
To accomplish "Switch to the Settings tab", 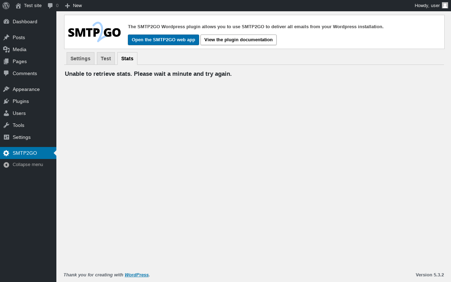I will [x=80, y=59].
